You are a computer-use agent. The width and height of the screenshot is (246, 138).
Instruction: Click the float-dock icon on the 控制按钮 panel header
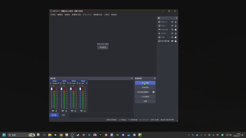155,78
